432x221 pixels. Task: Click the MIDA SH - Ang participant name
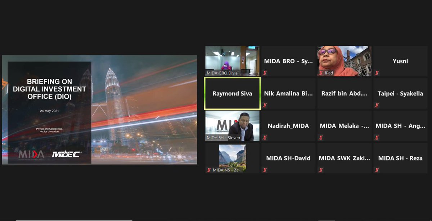pos(400,126)
